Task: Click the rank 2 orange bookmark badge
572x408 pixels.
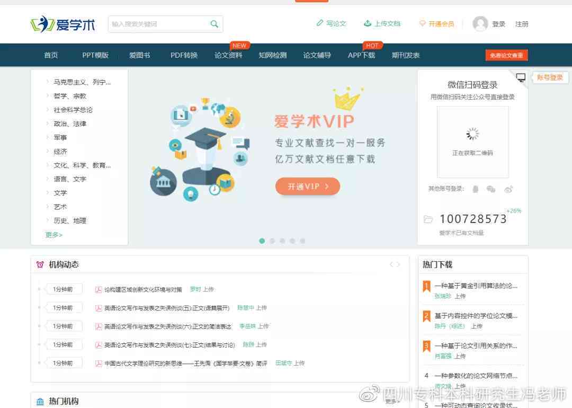Action: tap(426, 316)
